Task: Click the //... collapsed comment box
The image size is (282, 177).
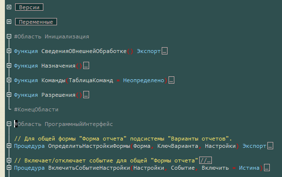Action: (206, 160)
